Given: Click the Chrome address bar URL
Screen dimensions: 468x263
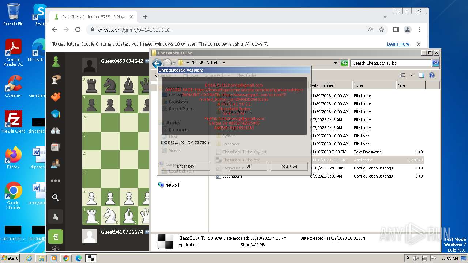Looking at the screenshot, I should (134, 30).
